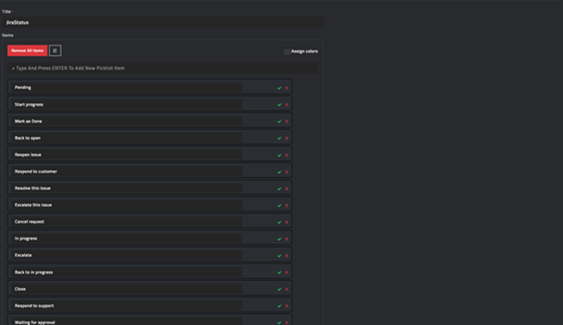Select the Respond to support item

34,306
